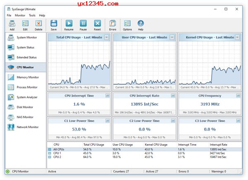248x180 pixels.
Task: Click chart icon on C2 Low-Power Time
Action: tap(173, 121)
